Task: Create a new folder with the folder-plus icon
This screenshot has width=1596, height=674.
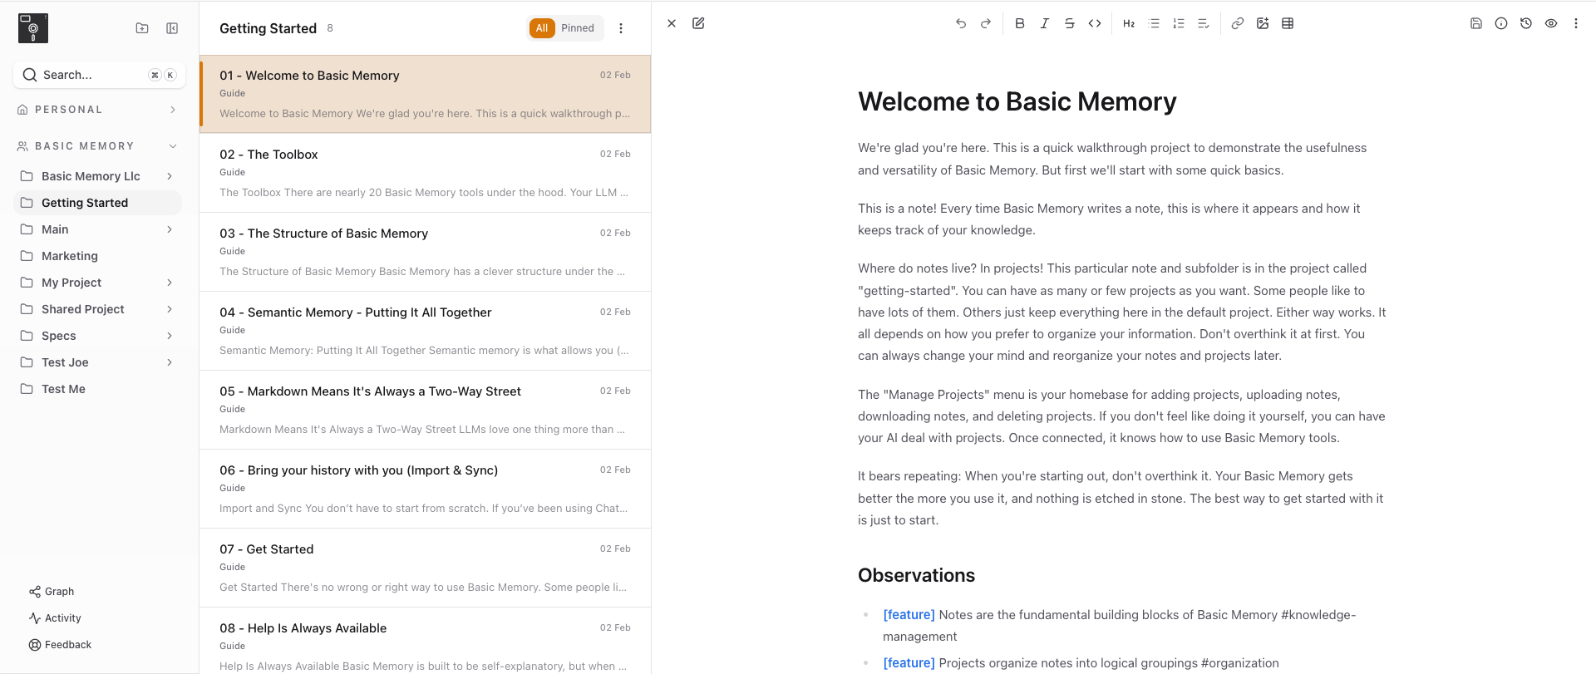Action: pyautogui.click(x=142, y=28)
